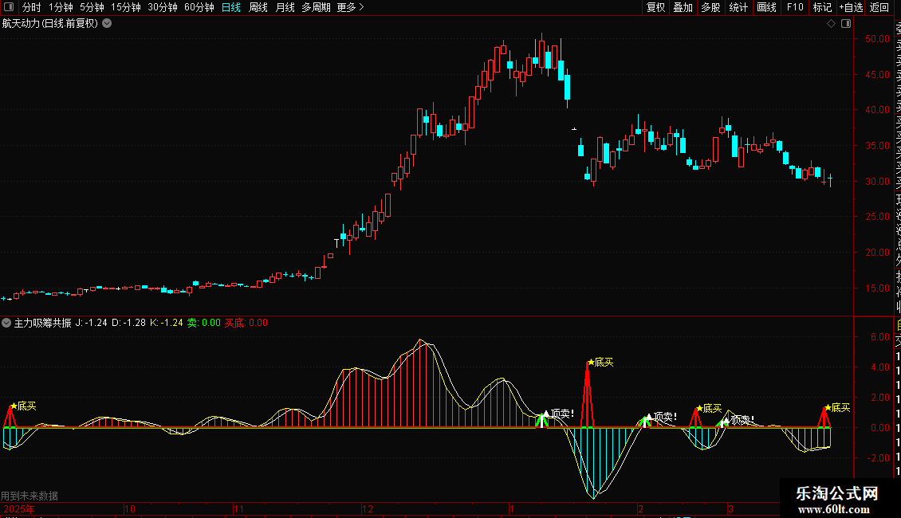Click the month 12 label on time axis

point(368,508)
